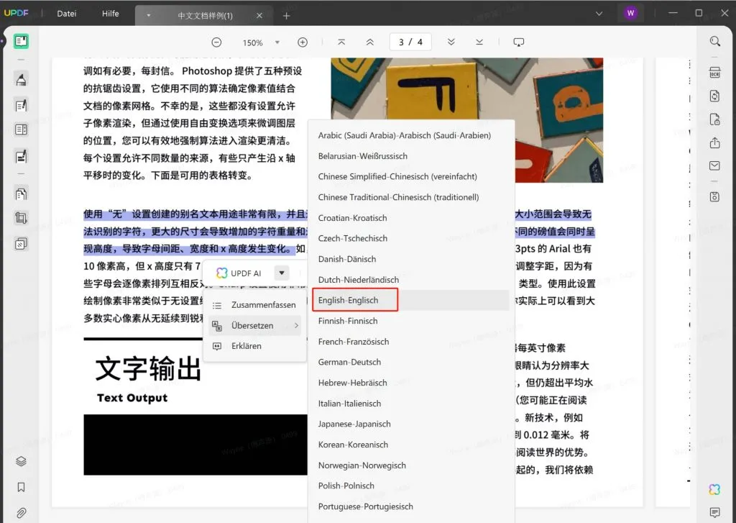Start presentation mode from the toolbar
The width and height of the screenshot is (736, 523).
519,42
